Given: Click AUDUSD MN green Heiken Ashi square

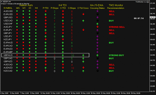Looking at the screenshot, I should (x=17, y=11).
